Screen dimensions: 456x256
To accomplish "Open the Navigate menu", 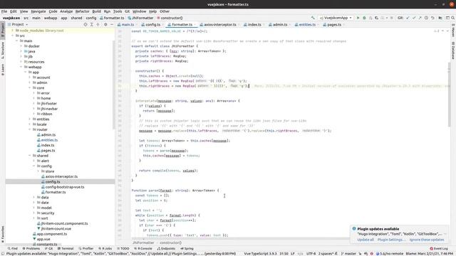I will (x=38, y=11).
